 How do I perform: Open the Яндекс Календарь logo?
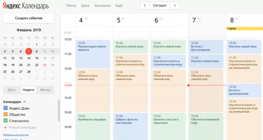click(x=26, y=6)
